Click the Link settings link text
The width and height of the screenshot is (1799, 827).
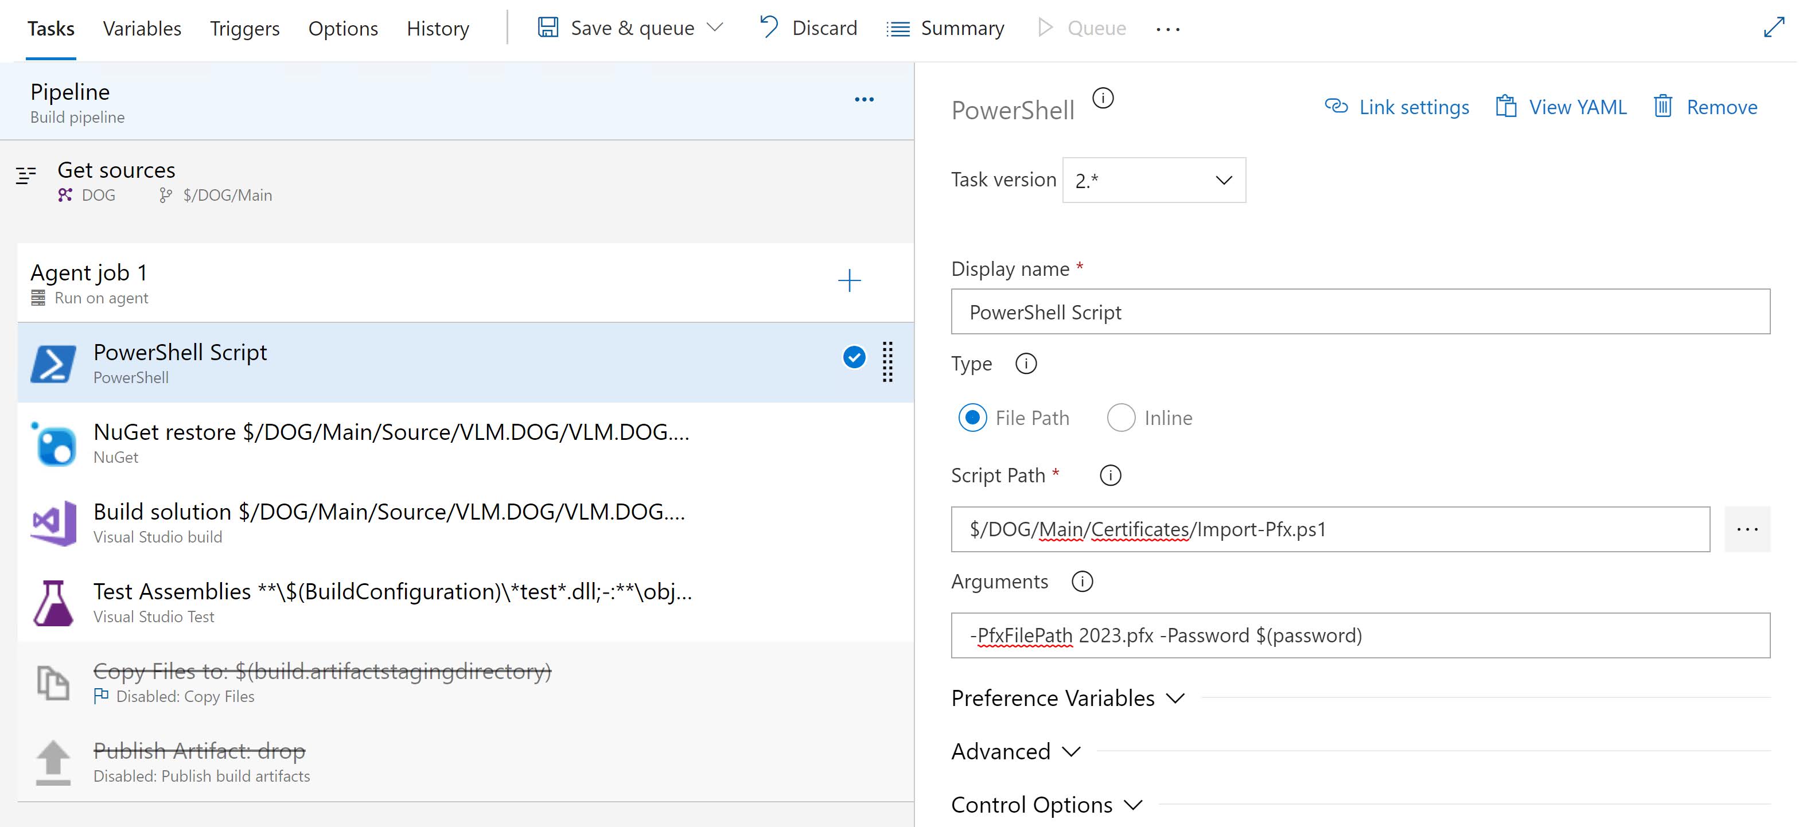1413,107
